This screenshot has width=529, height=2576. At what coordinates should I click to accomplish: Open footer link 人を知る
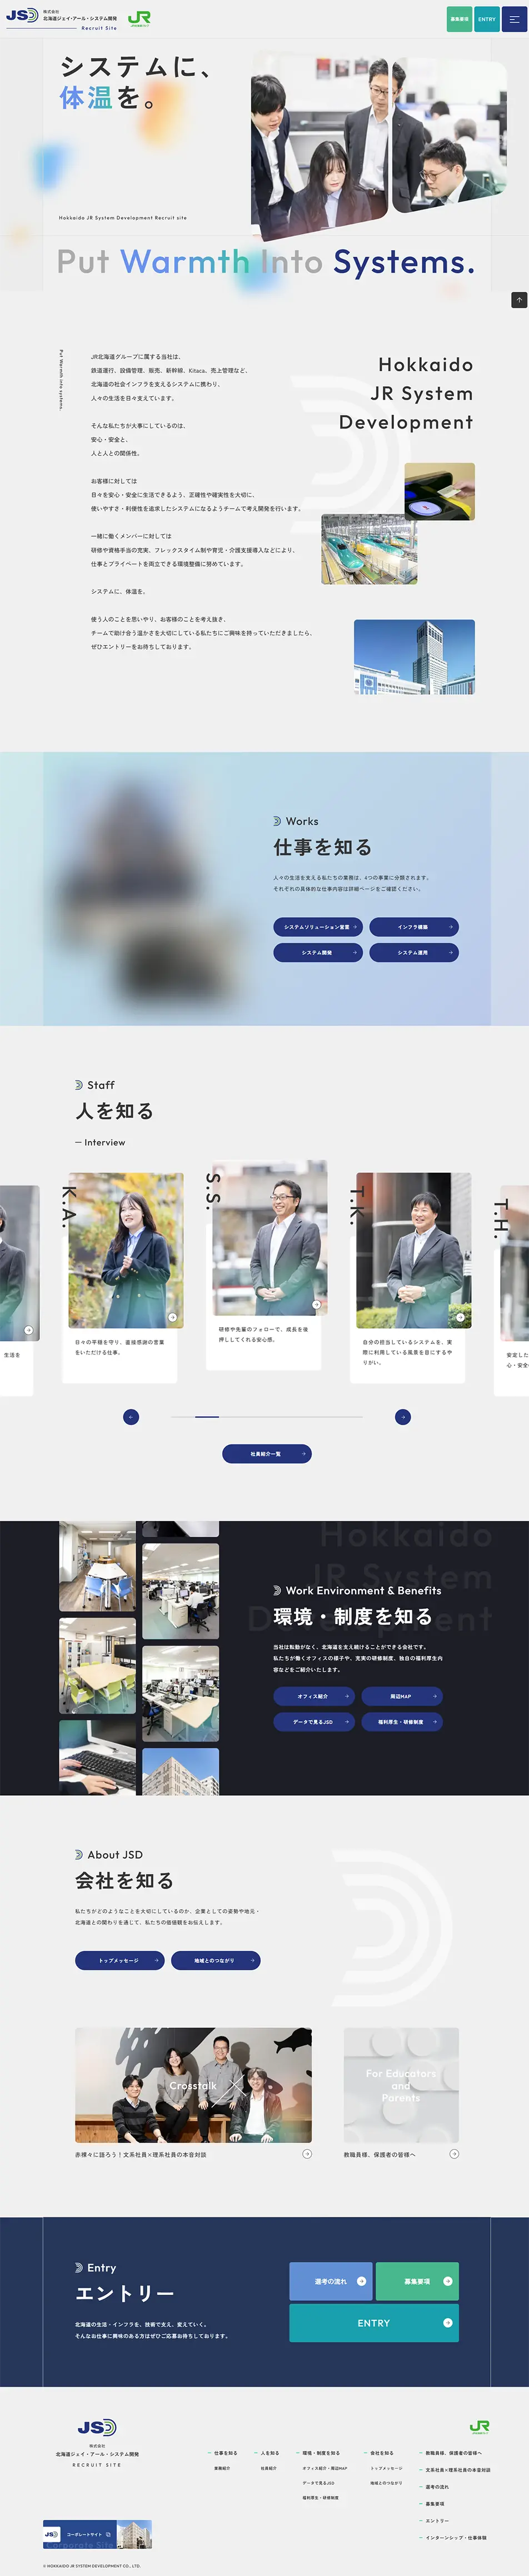[270, 2452]
